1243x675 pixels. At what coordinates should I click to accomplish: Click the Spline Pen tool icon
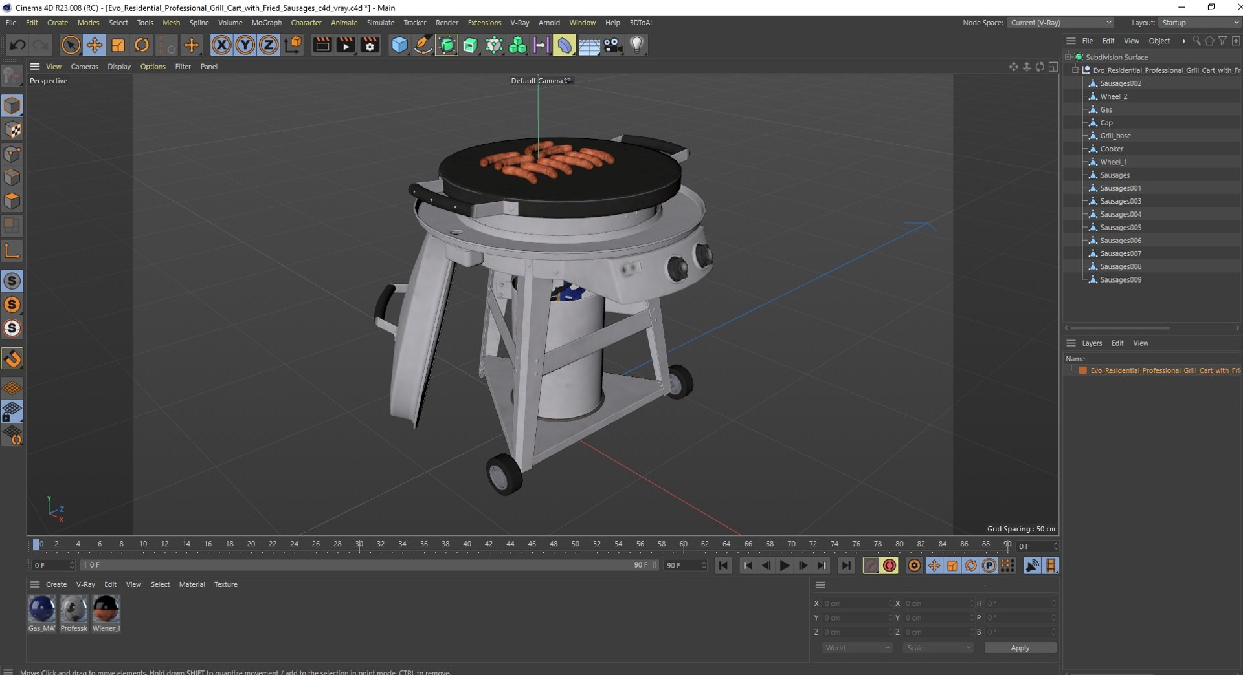point(423,45)
